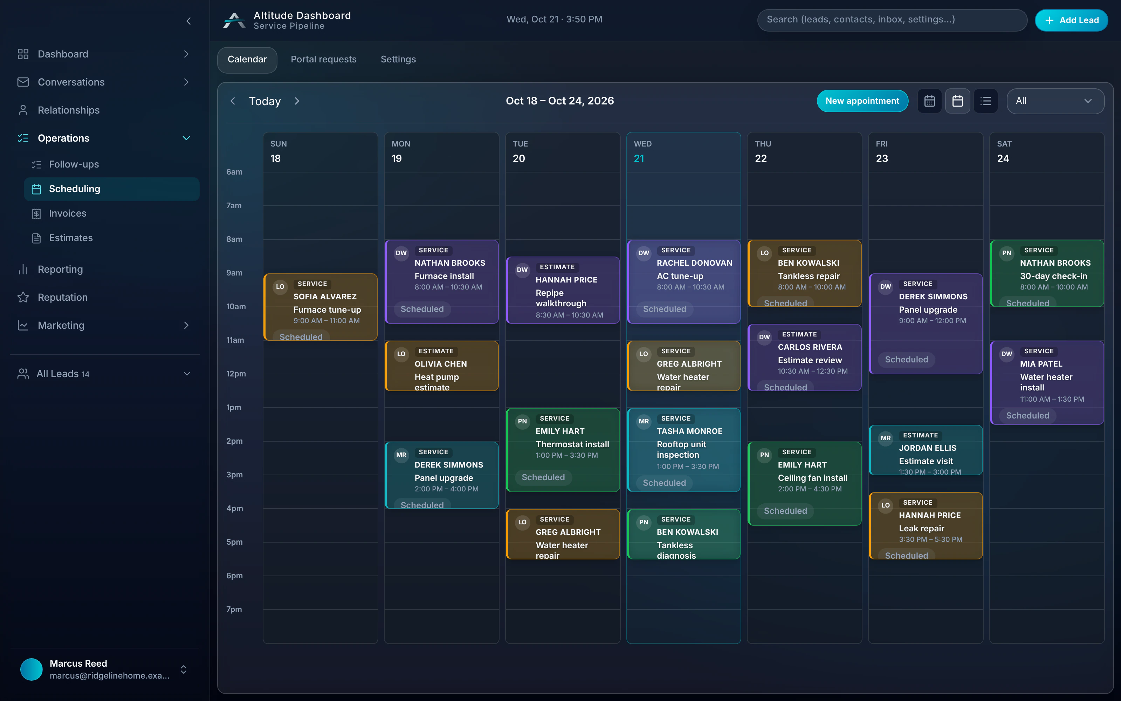The width and height of the screenshot is (1121, 701).
Task: Go to the previous week arrow
Action: pos(233,101)
